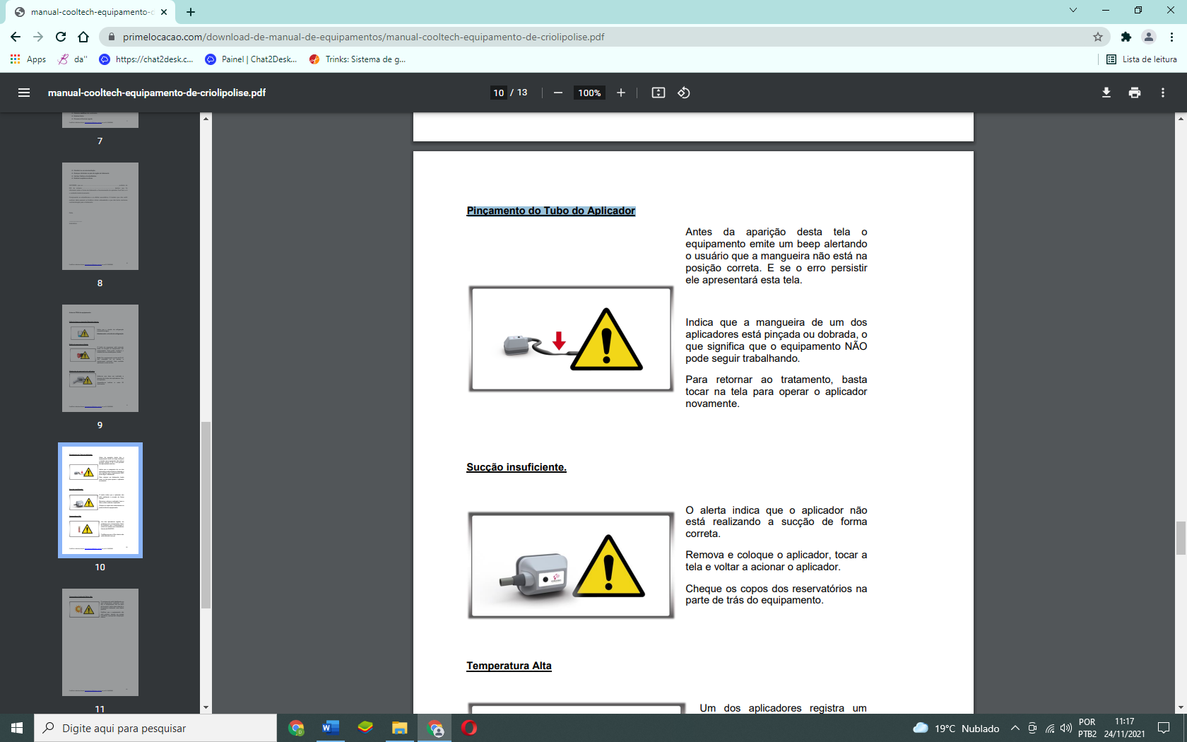Zoom in with the plus icon
This screenshot has width=1187, height=742.
click(621, 93)
